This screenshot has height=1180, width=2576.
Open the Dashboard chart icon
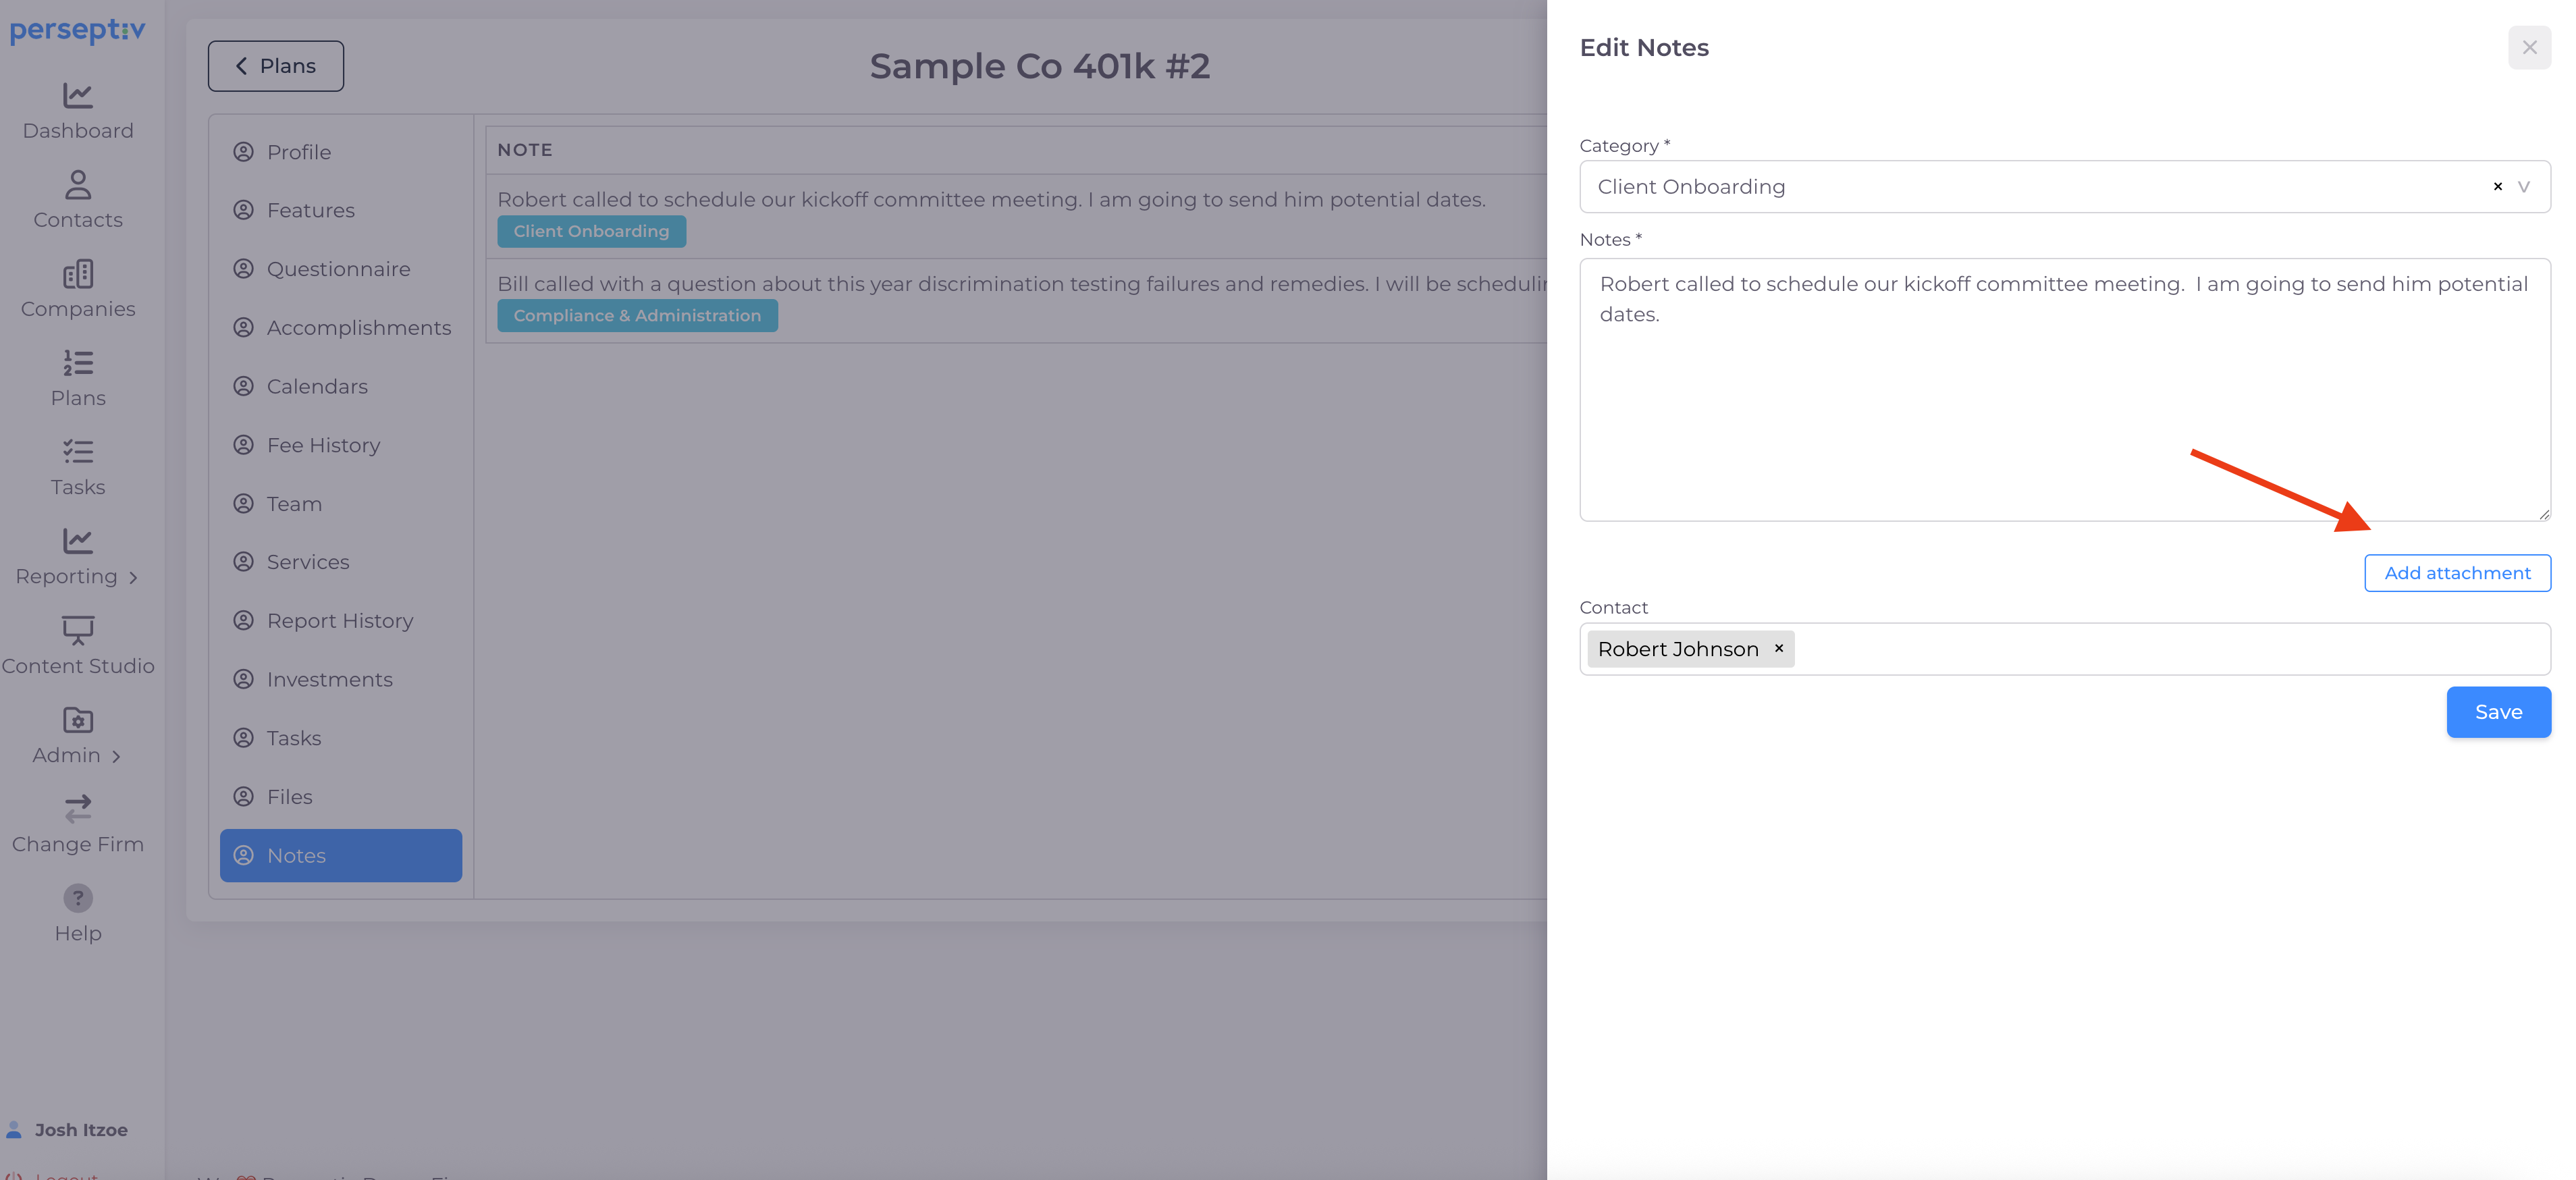click(x=78, y=96)
